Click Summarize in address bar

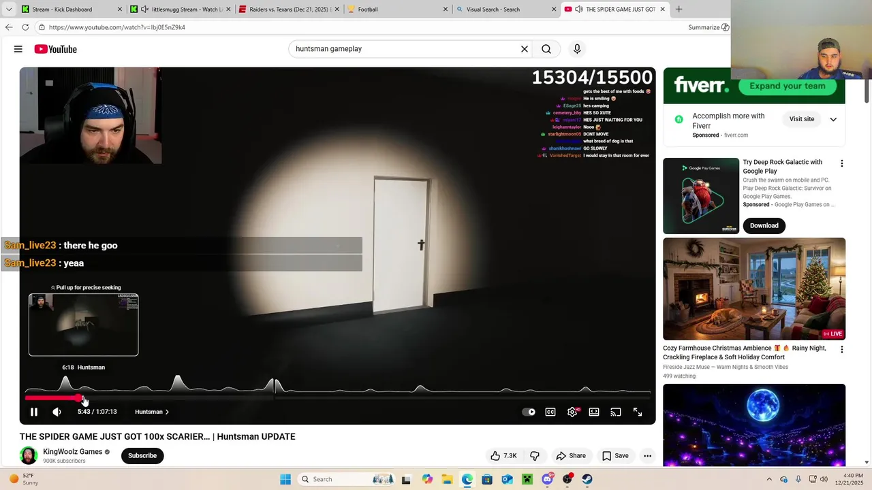point(708,27)
